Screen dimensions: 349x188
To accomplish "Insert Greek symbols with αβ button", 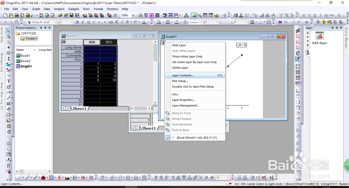I will (x=111, y=22).
